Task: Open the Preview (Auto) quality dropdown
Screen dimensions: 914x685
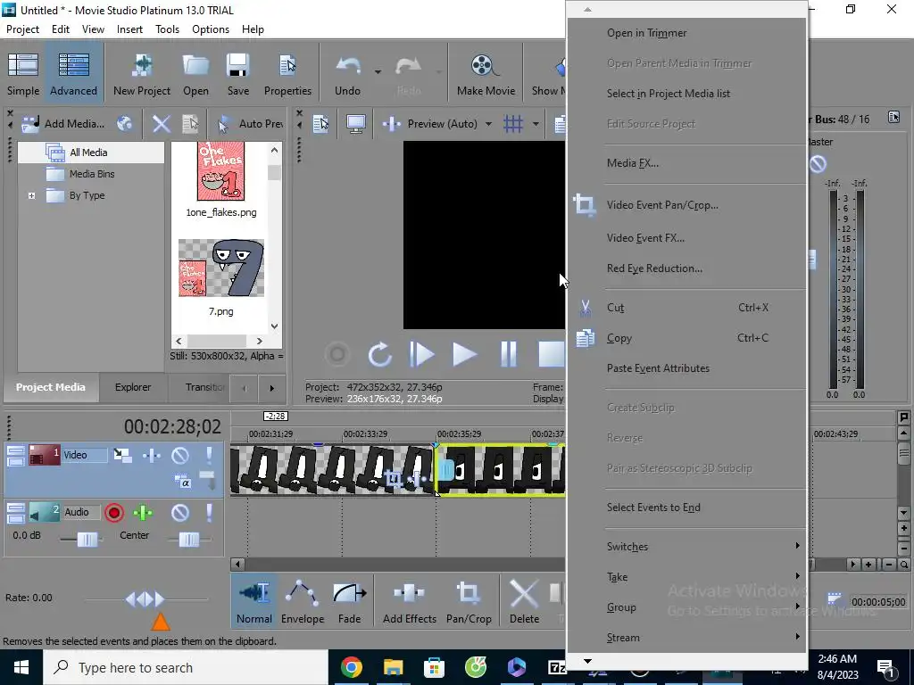Action: click(488, 123)
